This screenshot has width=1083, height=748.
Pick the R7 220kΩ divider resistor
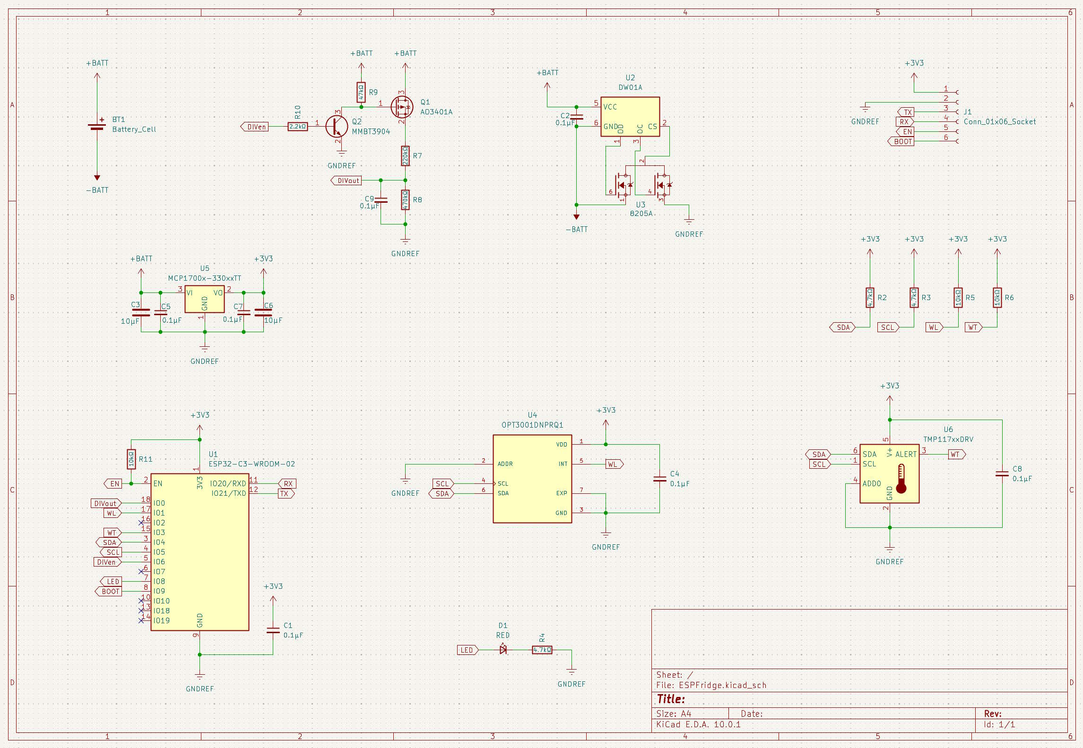[405, 156]
